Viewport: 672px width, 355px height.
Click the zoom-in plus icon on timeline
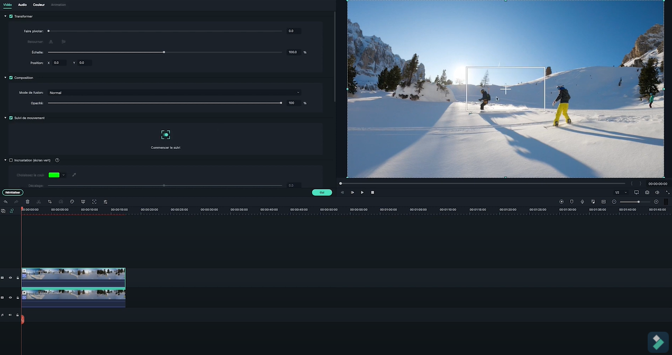656,202
